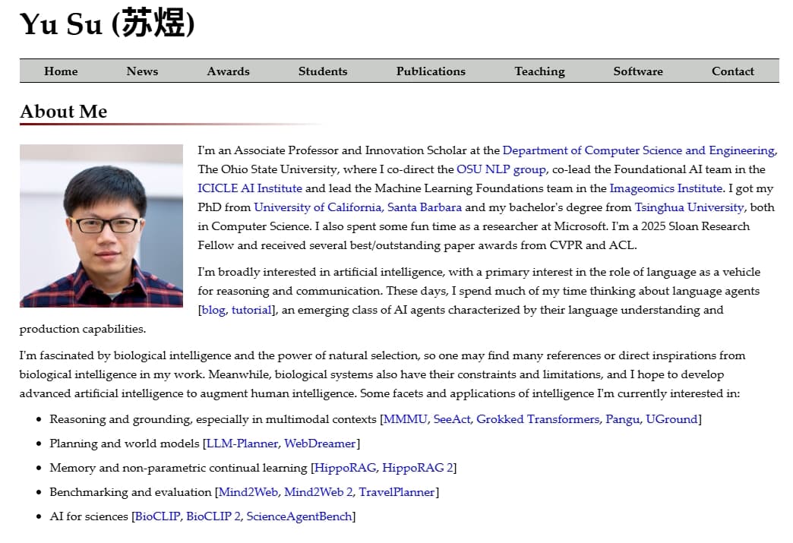
Task: Follow the Imageomics Institute link
Action: point(665,188)
